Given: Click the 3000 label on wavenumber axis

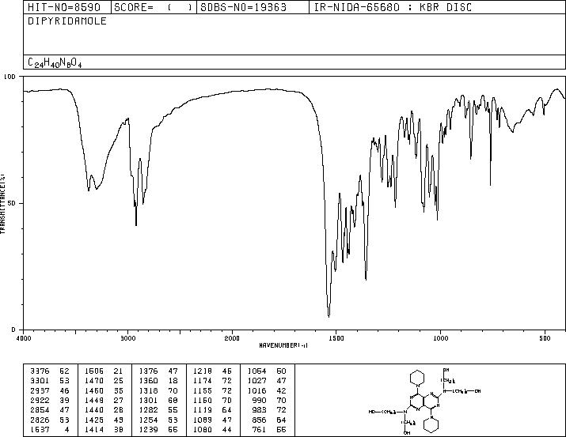Looking at the screenshot, I should pos(127,338).
